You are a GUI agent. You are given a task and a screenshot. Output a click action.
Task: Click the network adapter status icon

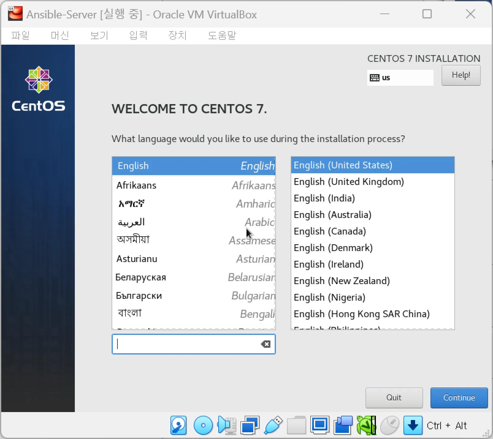250,425
